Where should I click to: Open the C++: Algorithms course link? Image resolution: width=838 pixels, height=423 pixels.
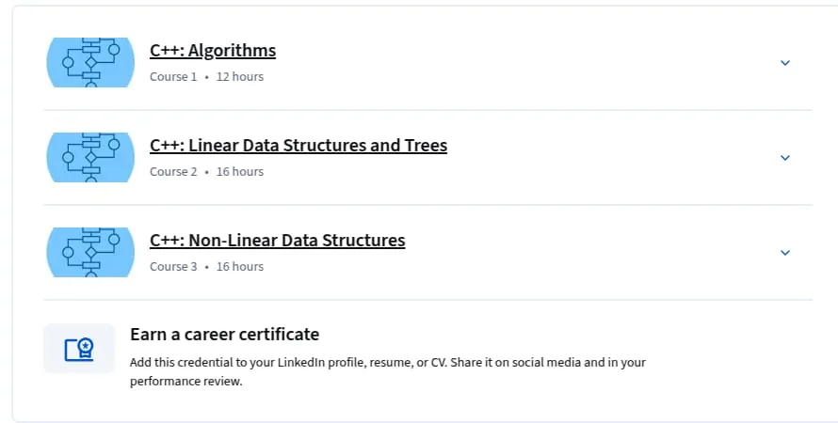pos(213,50)
